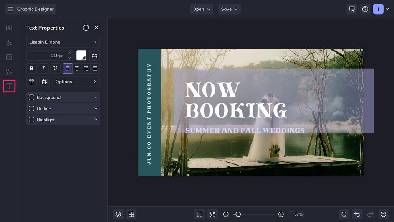Viewport: 394px width, 222px height.
Task: Open the Graphic Designer hamburger menu
Action: coord(11,9)
